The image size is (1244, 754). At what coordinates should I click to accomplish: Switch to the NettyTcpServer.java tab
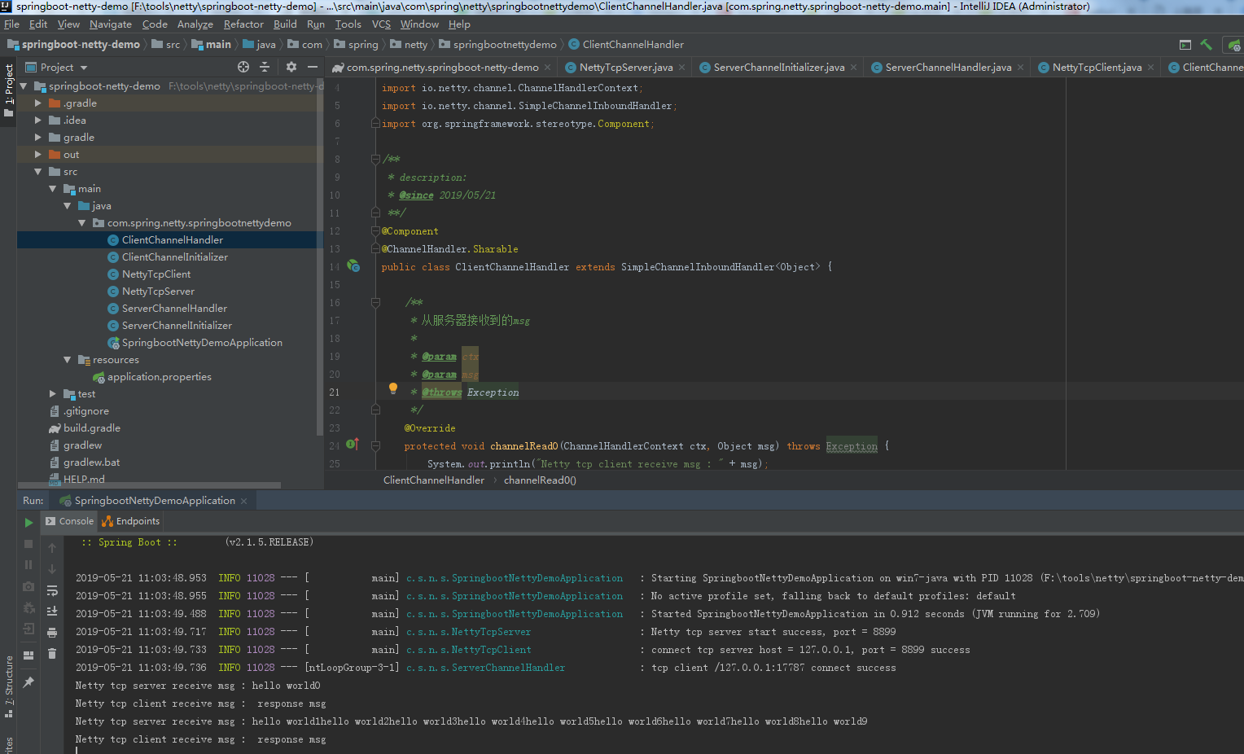pos(626,68)
